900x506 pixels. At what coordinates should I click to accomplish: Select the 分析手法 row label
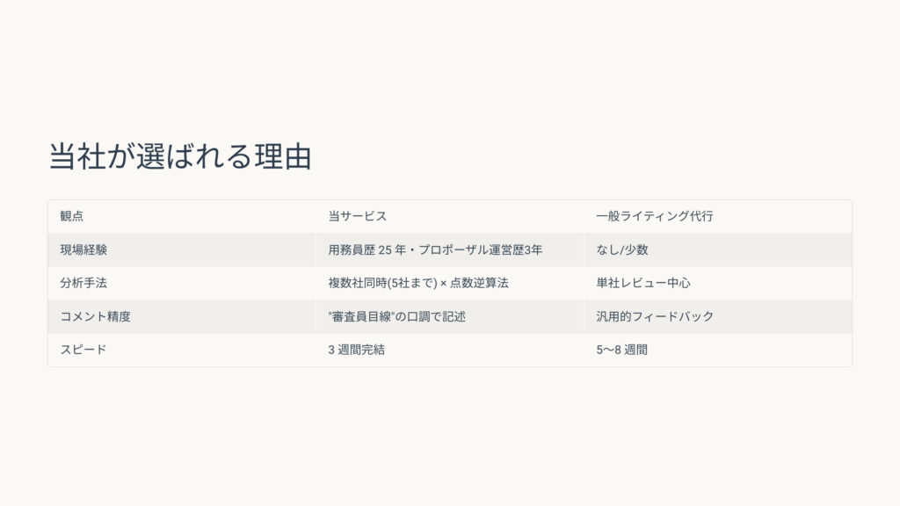click(x=83, y=283)
